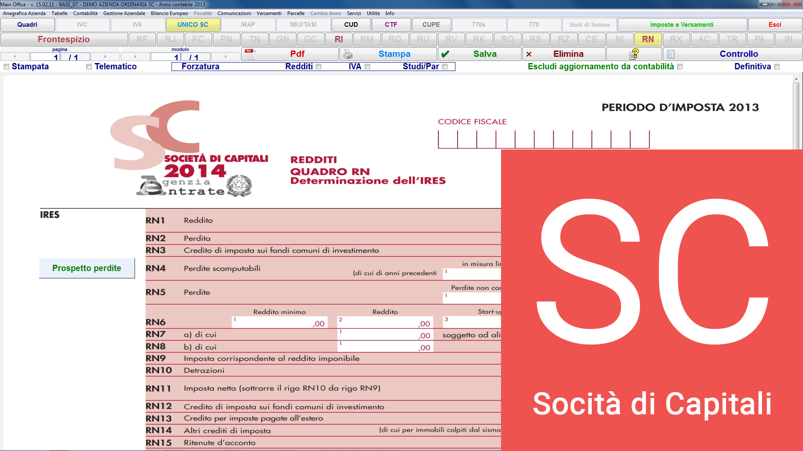Select the CTF tab
Screen dimensions: 803x451
pos(391,25)
